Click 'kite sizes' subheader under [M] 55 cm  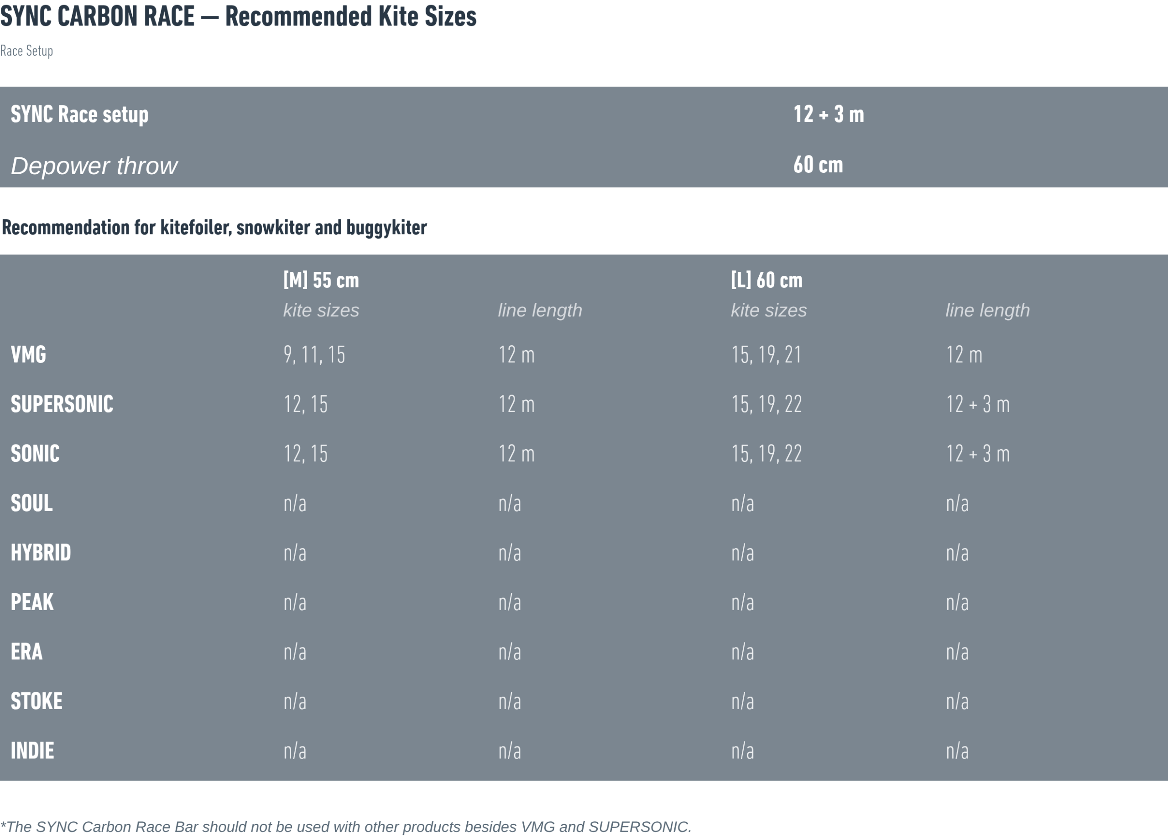click(x=321, y=311)
